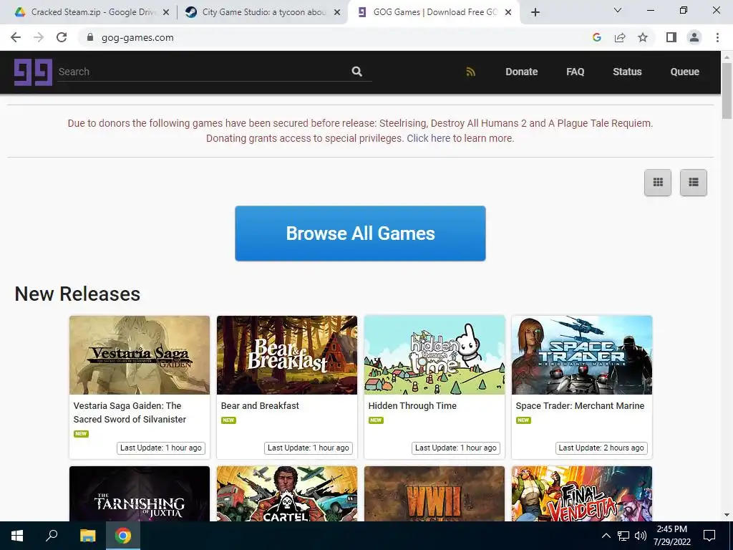
Task: Click scrollbar down arrow
Action: (727, 515)
